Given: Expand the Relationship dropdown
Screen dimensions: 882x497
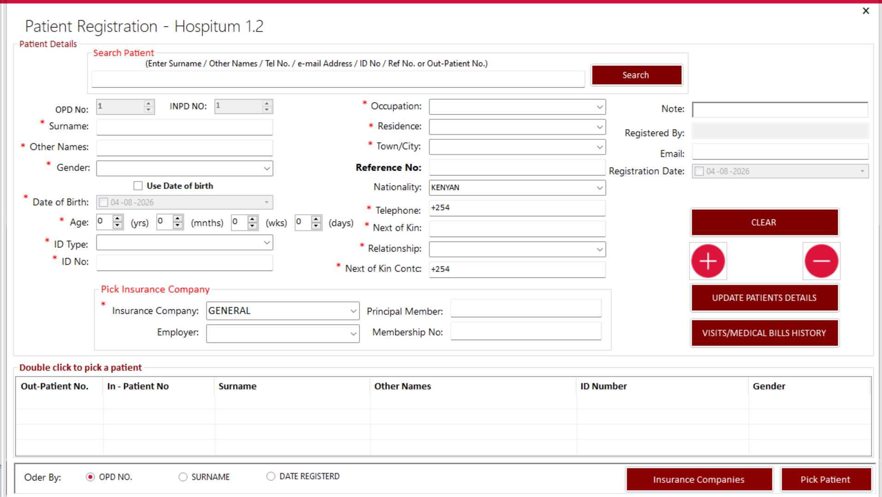Looking at the screenshot, I should coord(599,249).
